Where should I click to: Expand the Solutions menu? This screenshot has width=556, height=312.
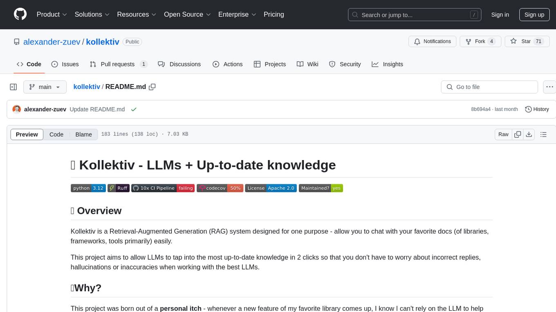tap(92, 14)
